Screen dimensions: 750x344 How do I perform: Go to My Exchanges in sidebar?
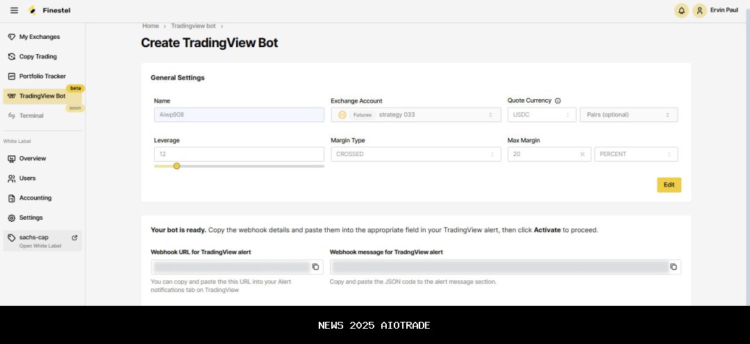tap(40, 37)
